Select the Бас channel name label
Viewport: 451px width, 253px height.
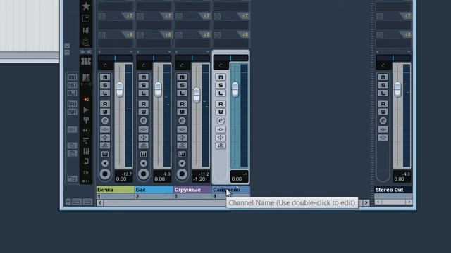[154, 190]
